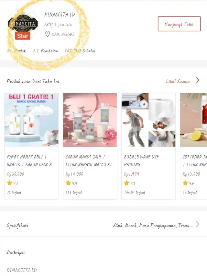Open Lihat Semua link for shop products

tap(178, 81)
